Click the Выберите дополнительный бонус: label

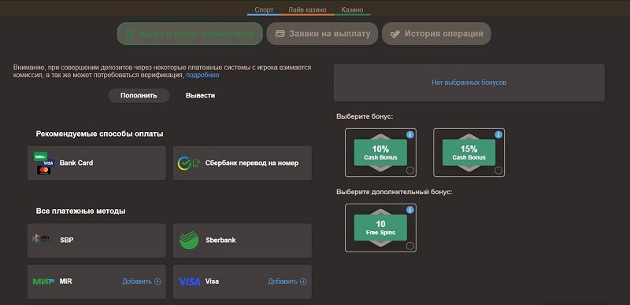point(395,192)
